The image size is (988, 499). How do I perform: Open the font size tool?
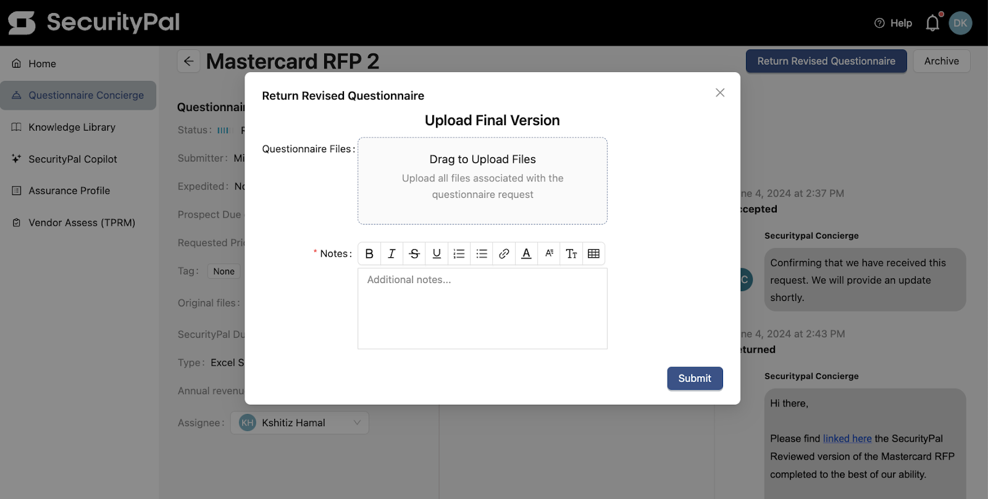(x=549, y=254)
